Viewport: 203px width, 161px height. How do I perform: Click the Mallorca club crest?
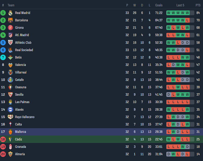10,132
